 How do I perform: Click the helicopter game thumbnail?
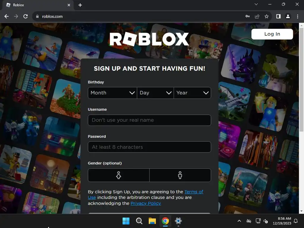[x=80, y=59]
